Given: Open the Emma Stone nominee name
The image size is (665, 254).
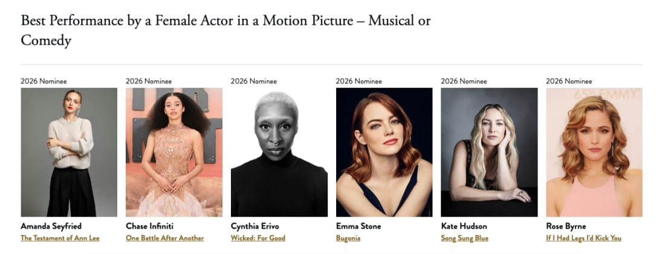Looking at the screenshot, I should pos(358,226).
